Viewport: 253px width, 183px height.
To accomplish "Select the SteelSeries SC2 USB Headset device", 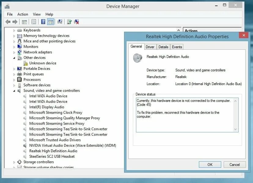I will pos(52,156).
